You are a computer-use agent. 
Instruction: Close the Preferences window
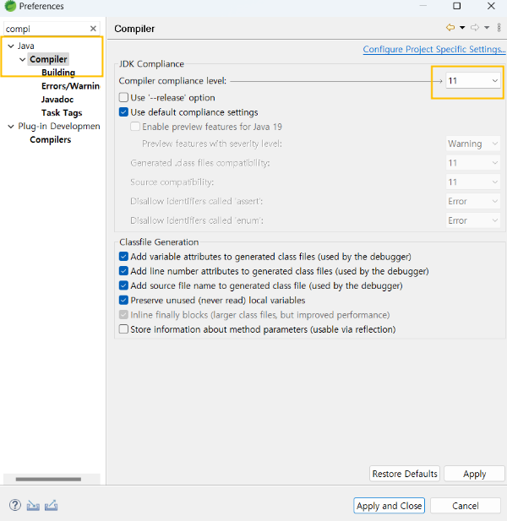click(x=491, y=6)
